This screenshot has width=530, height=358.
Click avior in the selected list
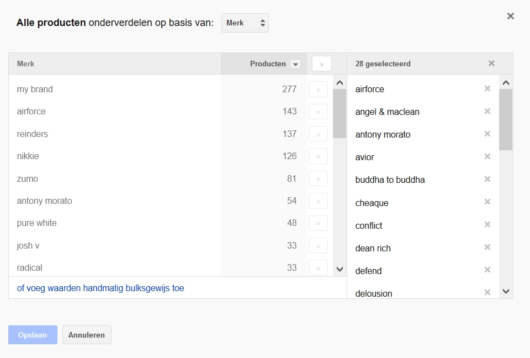(364, 157)
